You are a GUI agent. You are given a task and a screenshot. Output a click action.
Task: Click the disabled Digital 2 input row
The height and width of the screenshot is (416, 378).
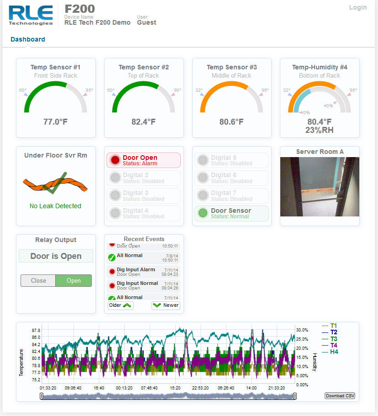[x=143, y=178]
